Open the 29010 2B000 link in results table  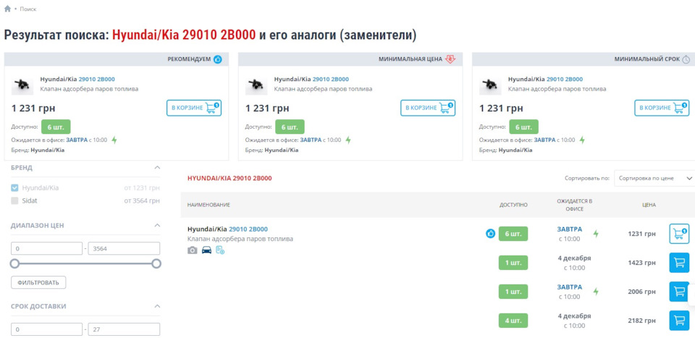click(248, 229)
